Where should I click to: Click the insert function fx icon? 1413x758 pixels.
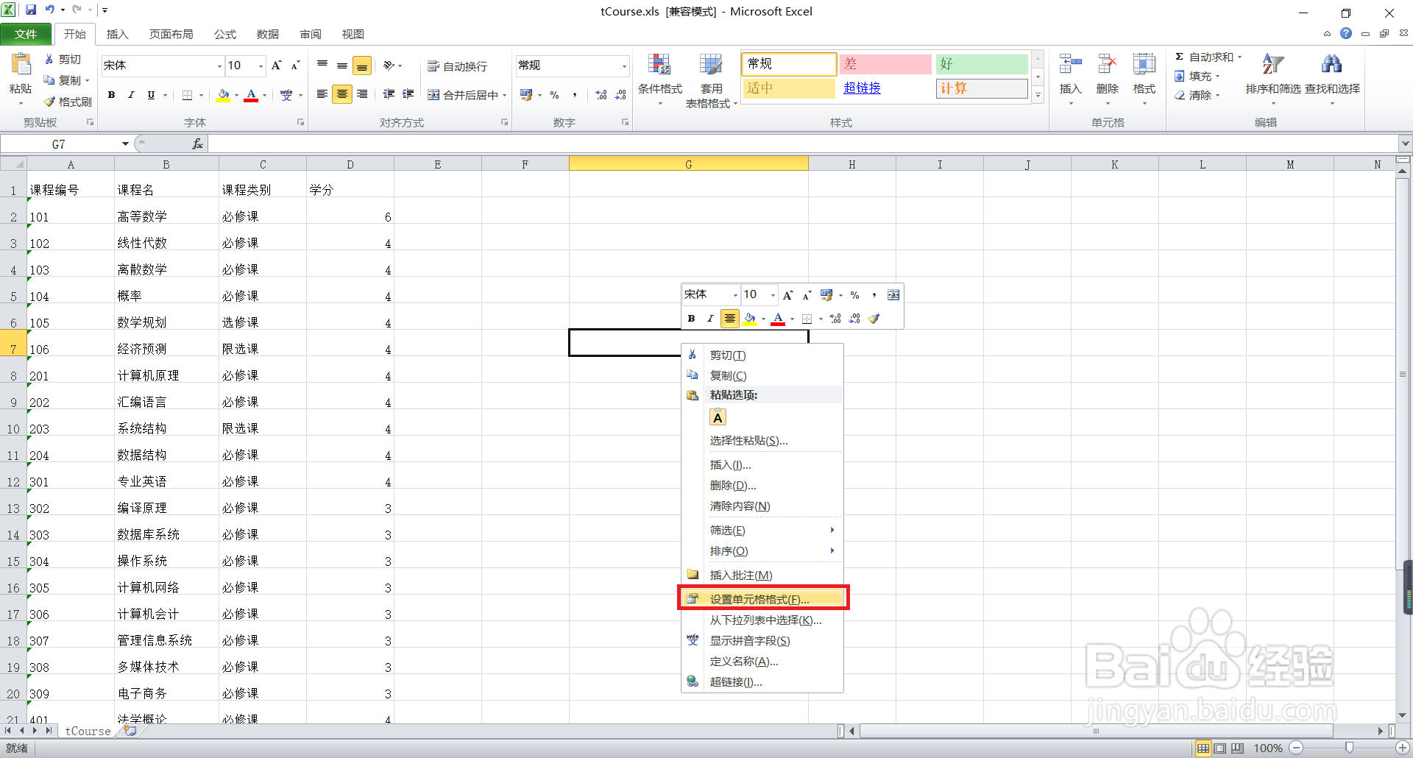pyautogui.click(x=197, y=144)
